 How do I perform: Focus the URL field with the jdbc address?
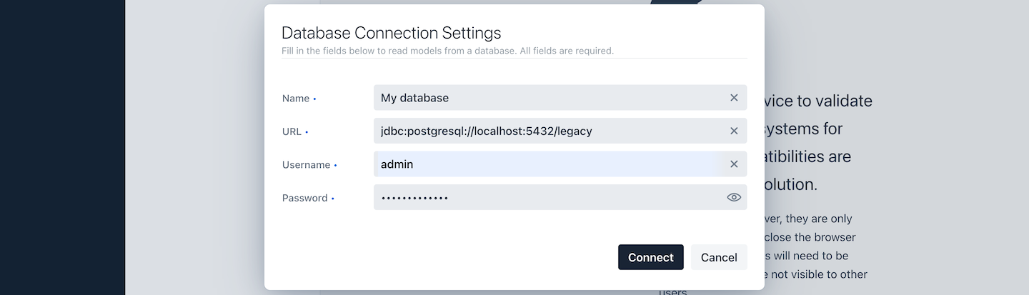pyautogui.click(x=543, y=131)
